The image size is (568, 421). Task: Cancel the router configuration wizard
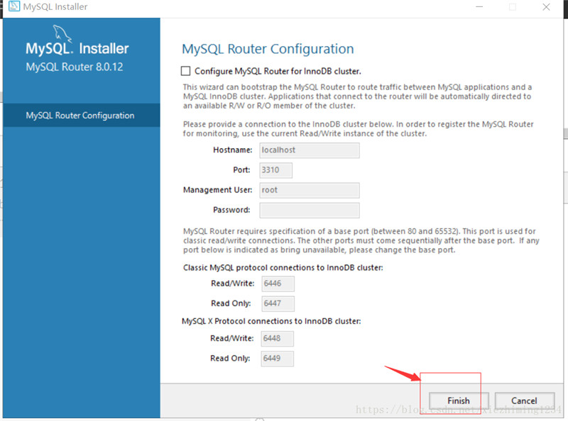(524, 400)
